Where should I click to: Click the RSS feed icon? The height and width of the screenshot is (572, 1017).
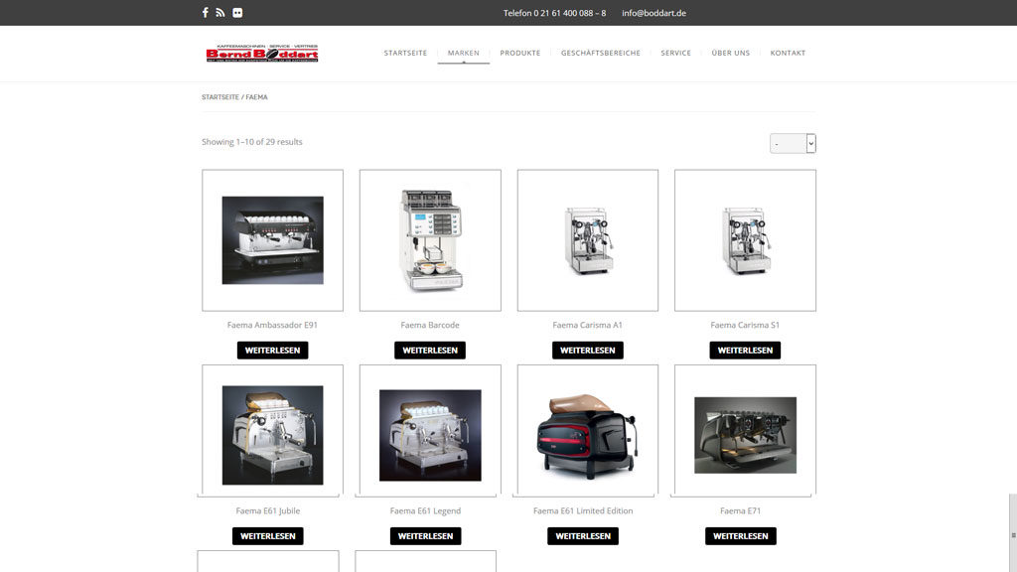point(220,13)
